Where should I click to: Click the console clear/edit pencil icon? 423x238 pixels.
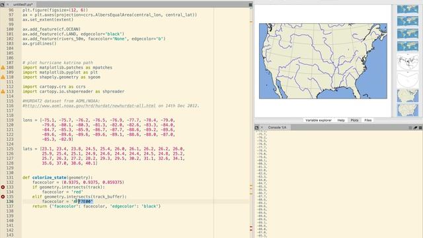(x=416, y=128)
